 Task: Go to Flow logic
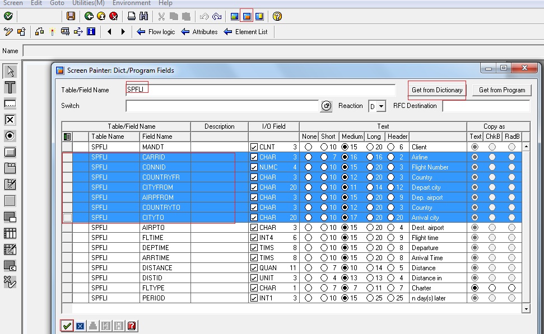pos(156,32)
